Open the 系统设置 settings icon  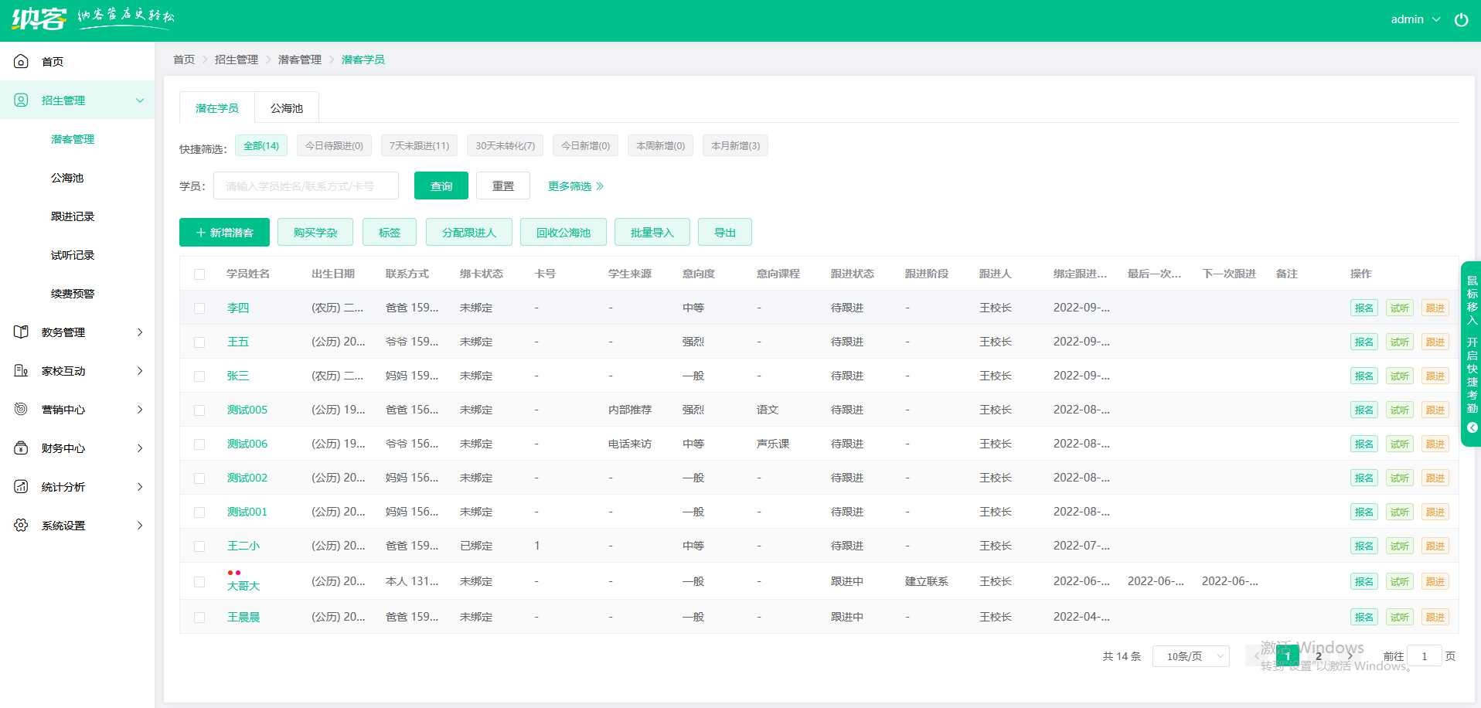click(x=21, y=525)
